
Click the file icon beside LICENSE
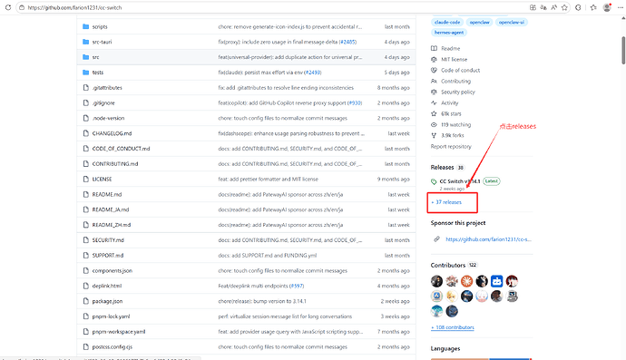[86, 180]
